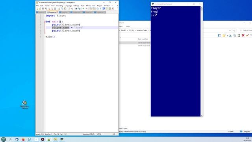This screenshot has height=142, width=252.
Task: Open the Language menu
Action: pyautogui.click(x=68, y=6)
